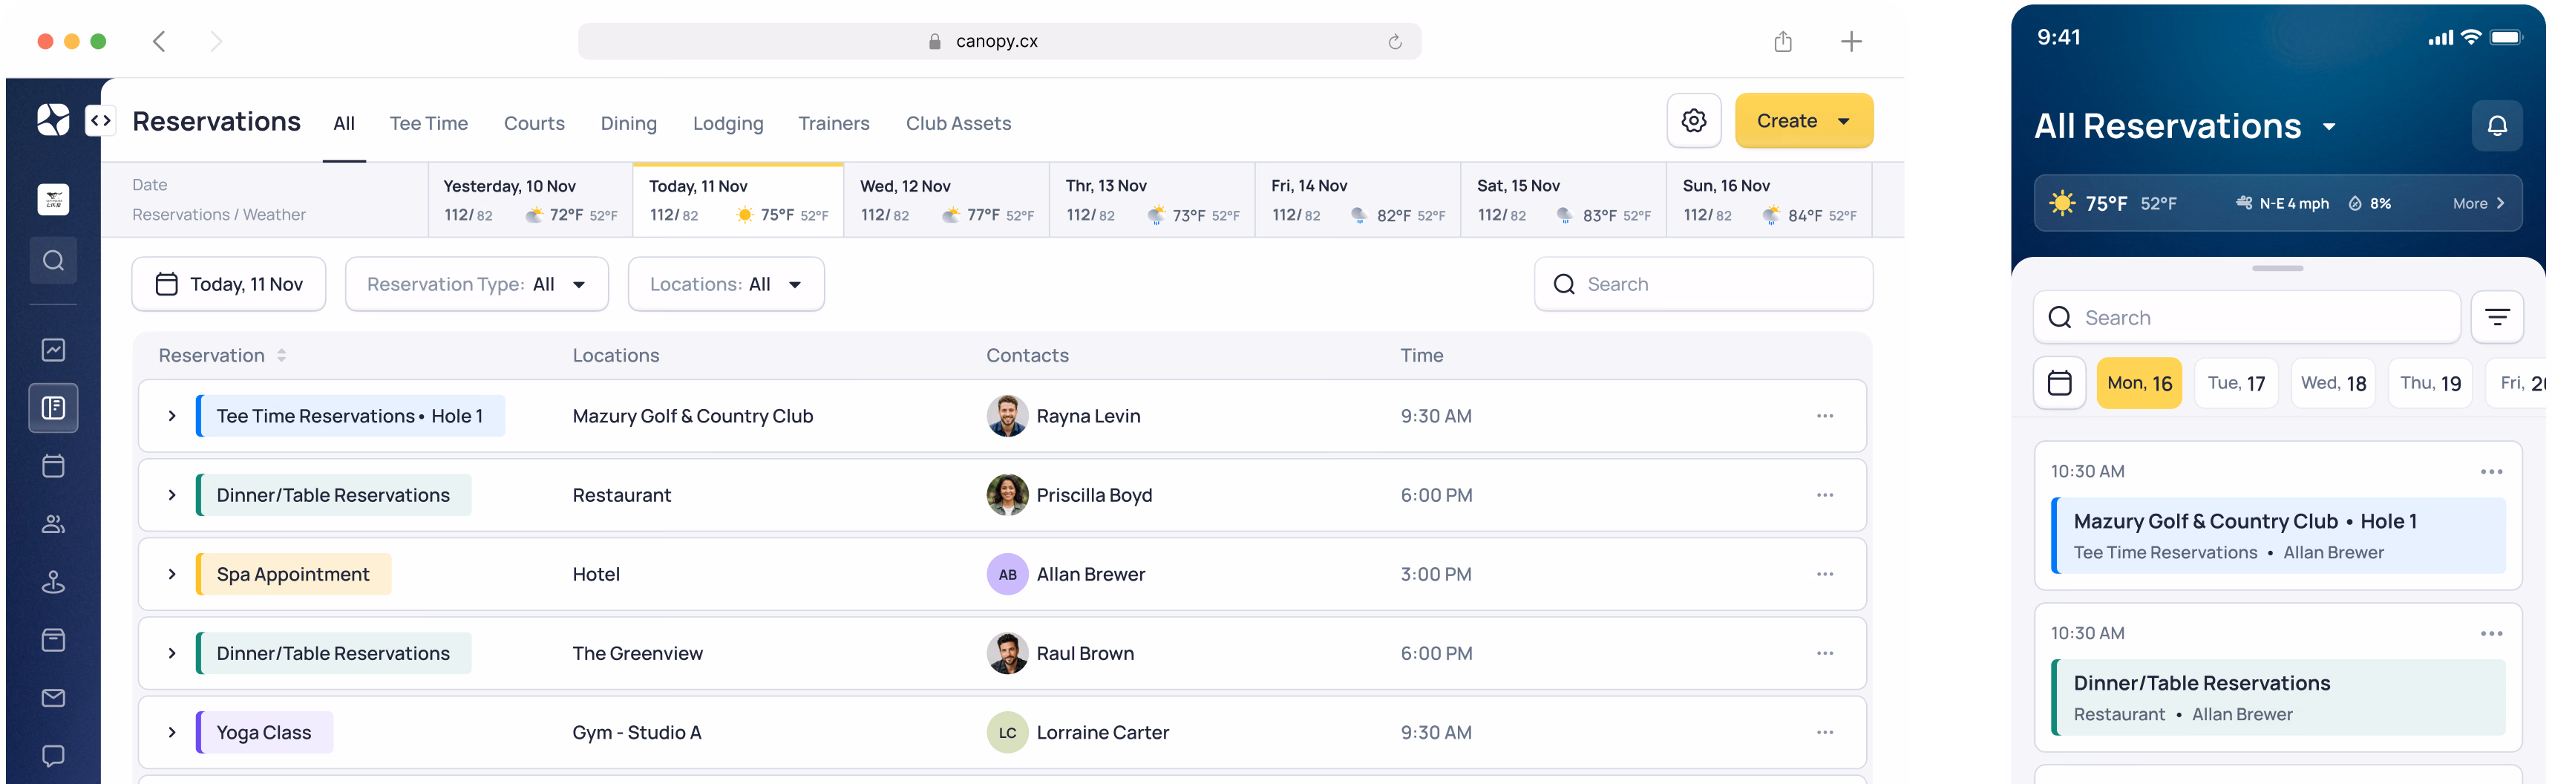Viewport: 2552px width, 784px height.
Task: Open notifications bell in mobile app
Action: 2498,126
